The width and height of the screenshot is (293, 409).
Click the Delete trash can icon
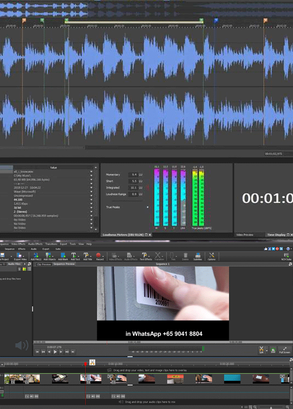[x=186, y=255]
